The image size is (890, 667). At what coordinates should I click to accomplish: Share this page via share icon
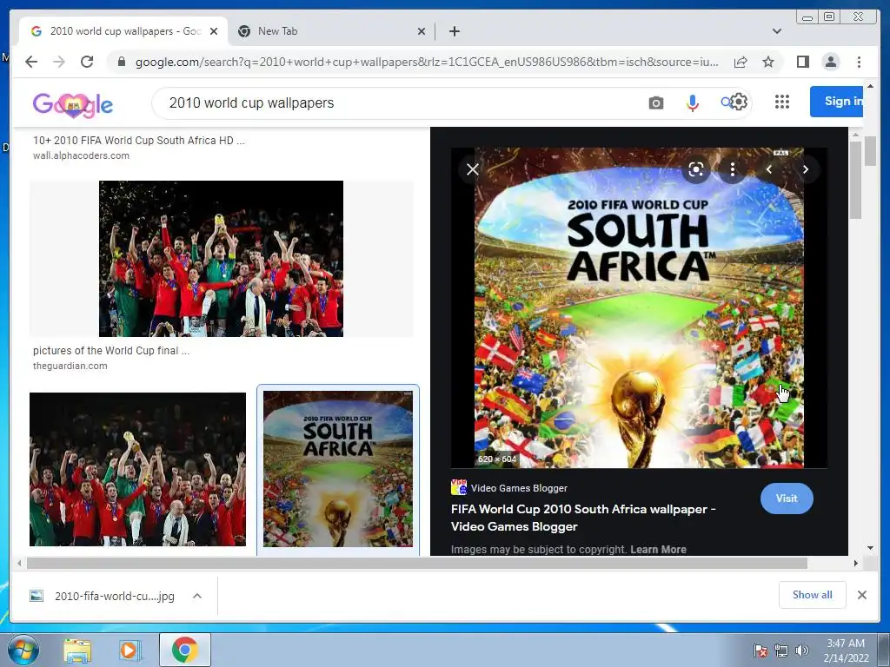pos(741,62)
